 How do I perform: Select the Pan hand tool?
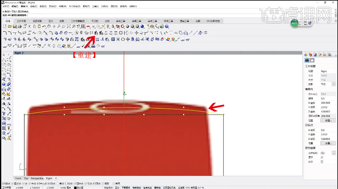click(x=49, y=27)
